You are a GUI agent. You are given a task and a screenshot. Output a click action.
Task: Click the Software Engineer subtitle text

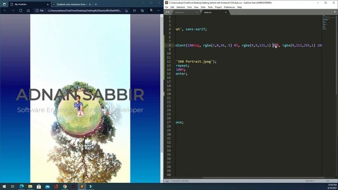point(80,110)
